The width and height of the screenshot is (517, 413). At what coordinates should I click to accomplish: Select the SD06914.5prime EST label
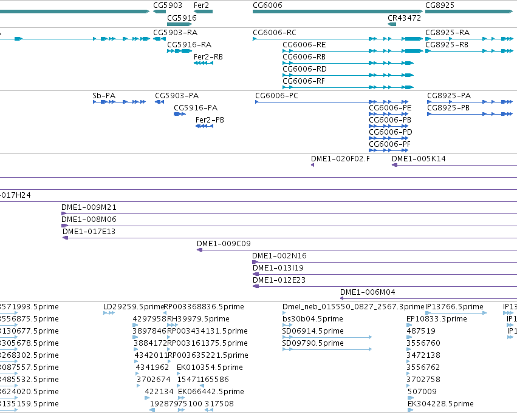pos(313,331)
